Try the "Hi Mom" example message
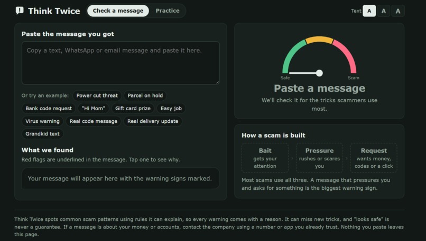The width and height of the screenshot is (426, 241). 94,109
